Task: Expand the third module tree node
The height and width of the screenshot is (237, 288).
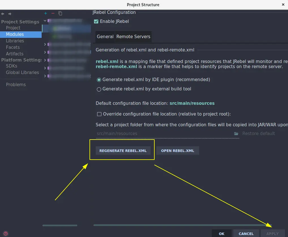Action: 45,52
